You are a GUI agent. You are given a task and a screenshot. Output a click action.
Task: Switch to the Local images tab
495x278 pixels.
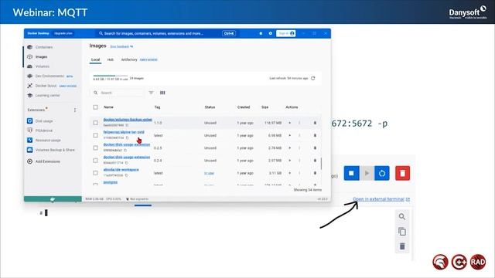click(95, 59)
